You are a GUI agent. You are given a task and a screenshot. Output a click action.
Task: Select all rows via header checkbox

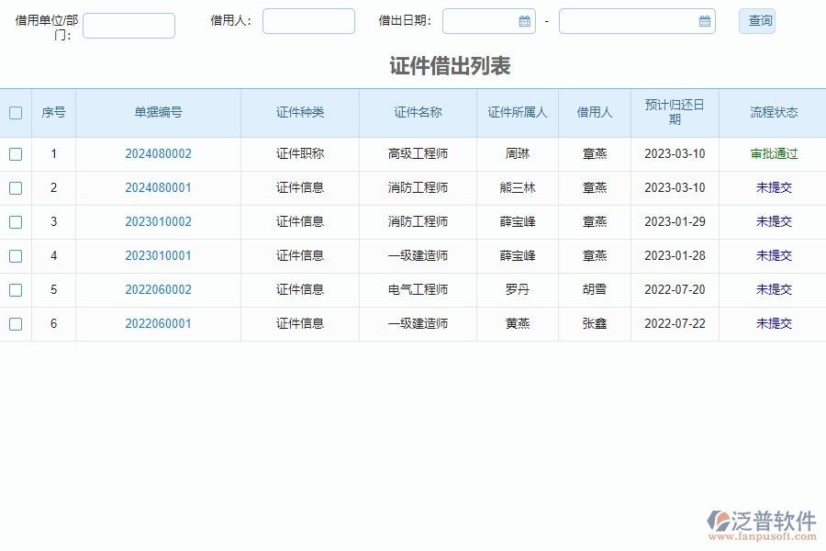click(x=16, y=112)
